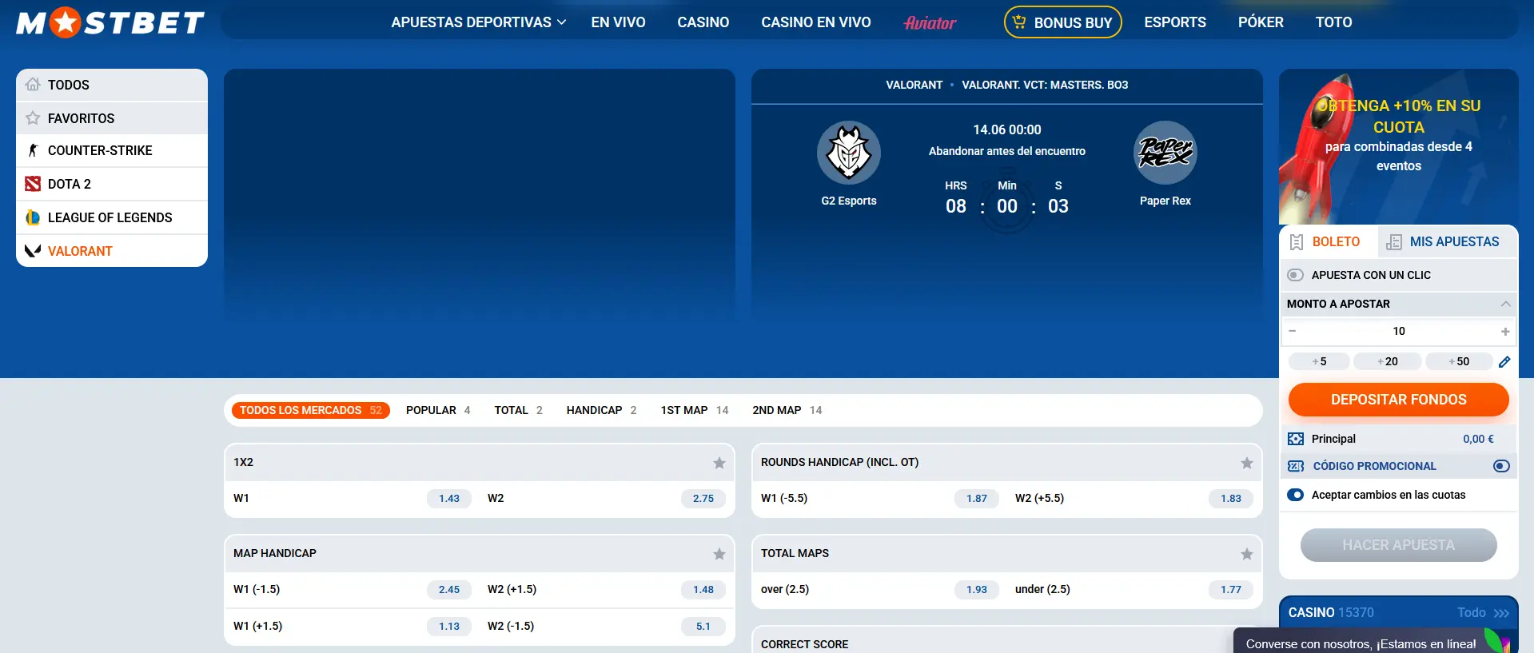Decrease the bet amount with minus
1534x653 pixels.
coord(1293,331)
